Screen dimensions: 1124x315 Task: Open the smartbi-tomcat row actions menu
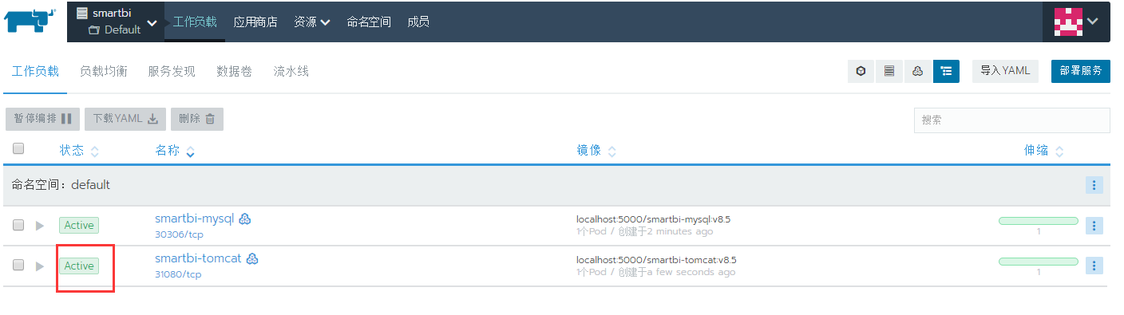(1094, 265)
